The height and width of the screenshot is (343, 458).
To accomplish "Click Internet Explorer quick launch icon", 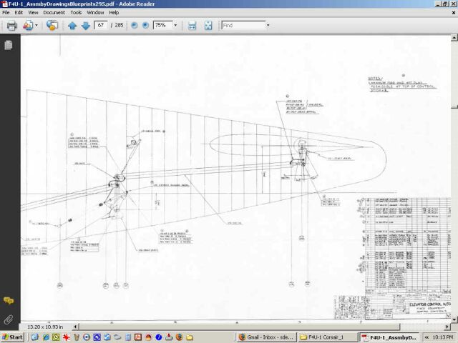I will [x=46, y=337].
